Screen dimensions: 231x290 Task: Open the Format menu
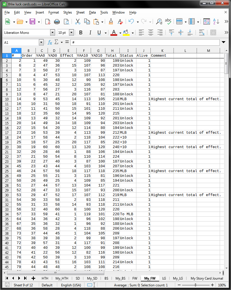coord(54,12)
